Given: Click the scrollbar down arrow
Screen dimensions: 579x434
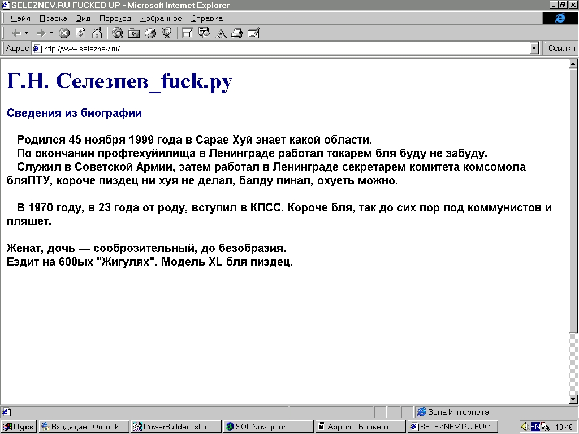Looking at the screenshot, I should pos(573,400).
